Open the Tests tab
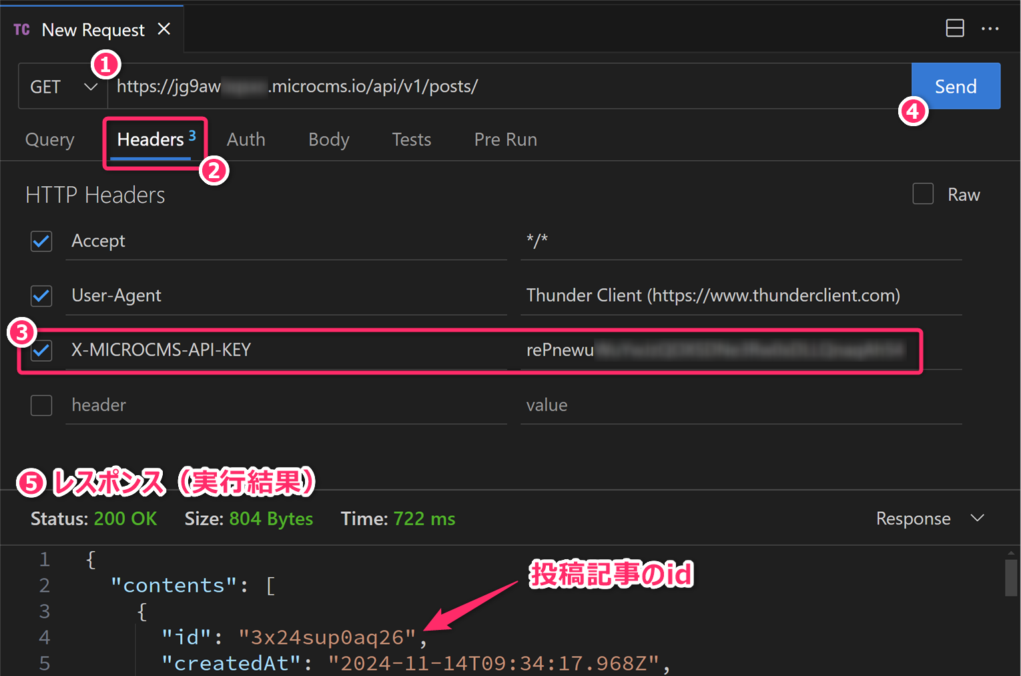This screenshot has width=1021, height=676. [411, 139]
